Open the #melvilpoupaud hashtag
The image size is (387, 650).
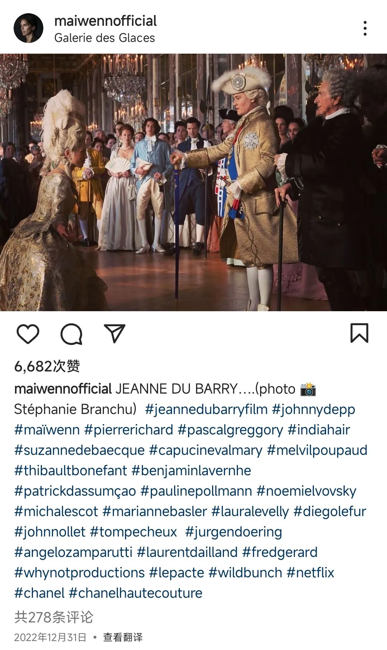click(317, 450)
